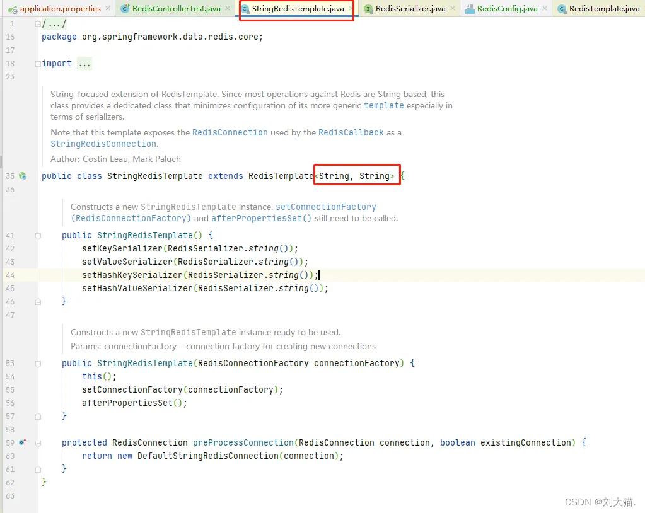
Task: Click the setValueSerializer call on line 43
Action: (x=127, y=262)
